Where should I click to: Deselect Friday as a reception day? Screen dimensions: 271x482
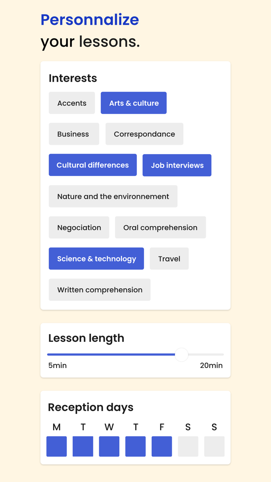point(162,446)
